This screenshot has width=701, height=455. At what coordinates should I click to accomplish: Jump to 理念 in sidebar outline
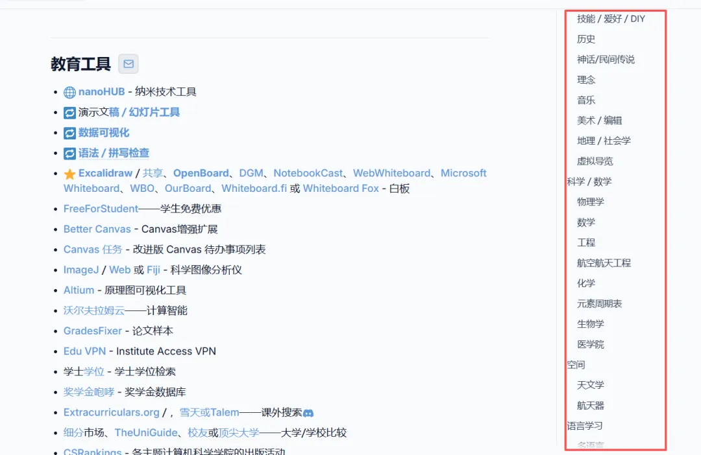pyautogui.click(x=585, y=80)
